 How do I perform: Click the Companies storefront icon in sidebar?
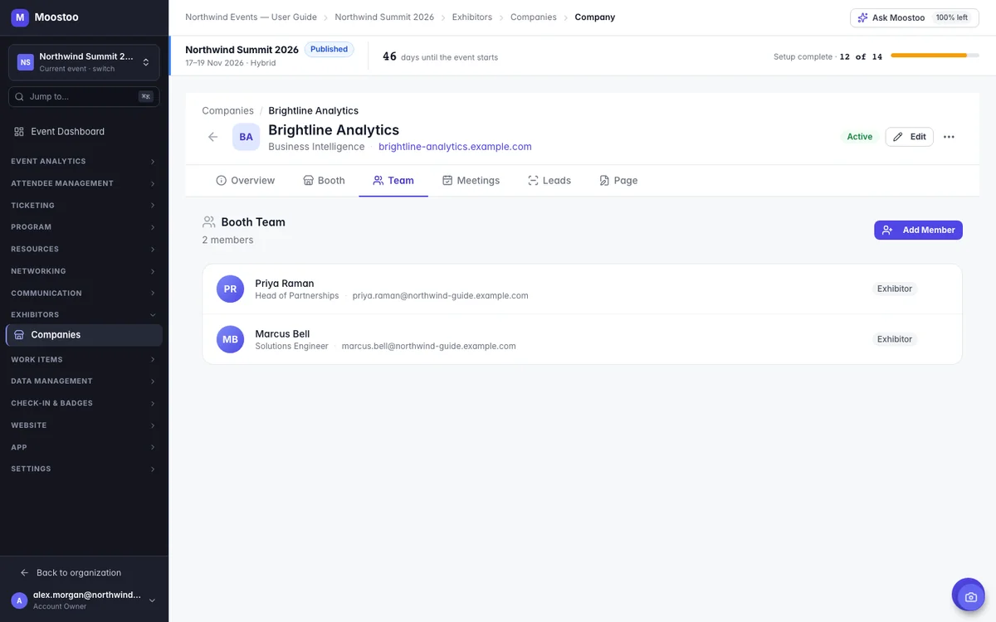tap(19, 335)
